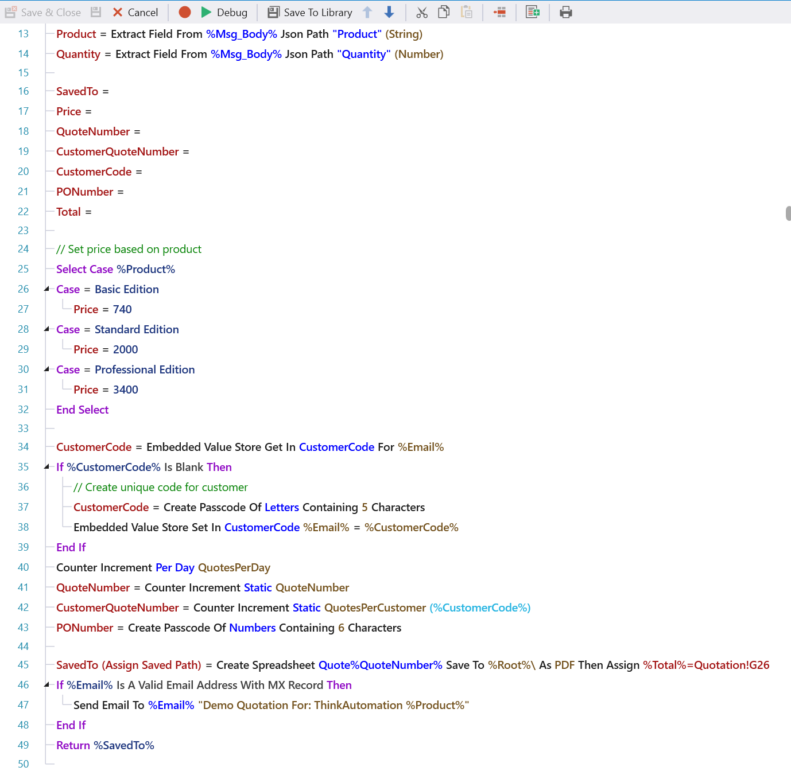Click the 'CustomerCode =' declaration on line 20

point(99,172)
